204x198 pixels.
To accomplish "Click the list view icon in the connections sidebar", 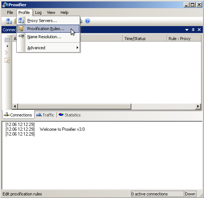I will (x=7, y=40).
